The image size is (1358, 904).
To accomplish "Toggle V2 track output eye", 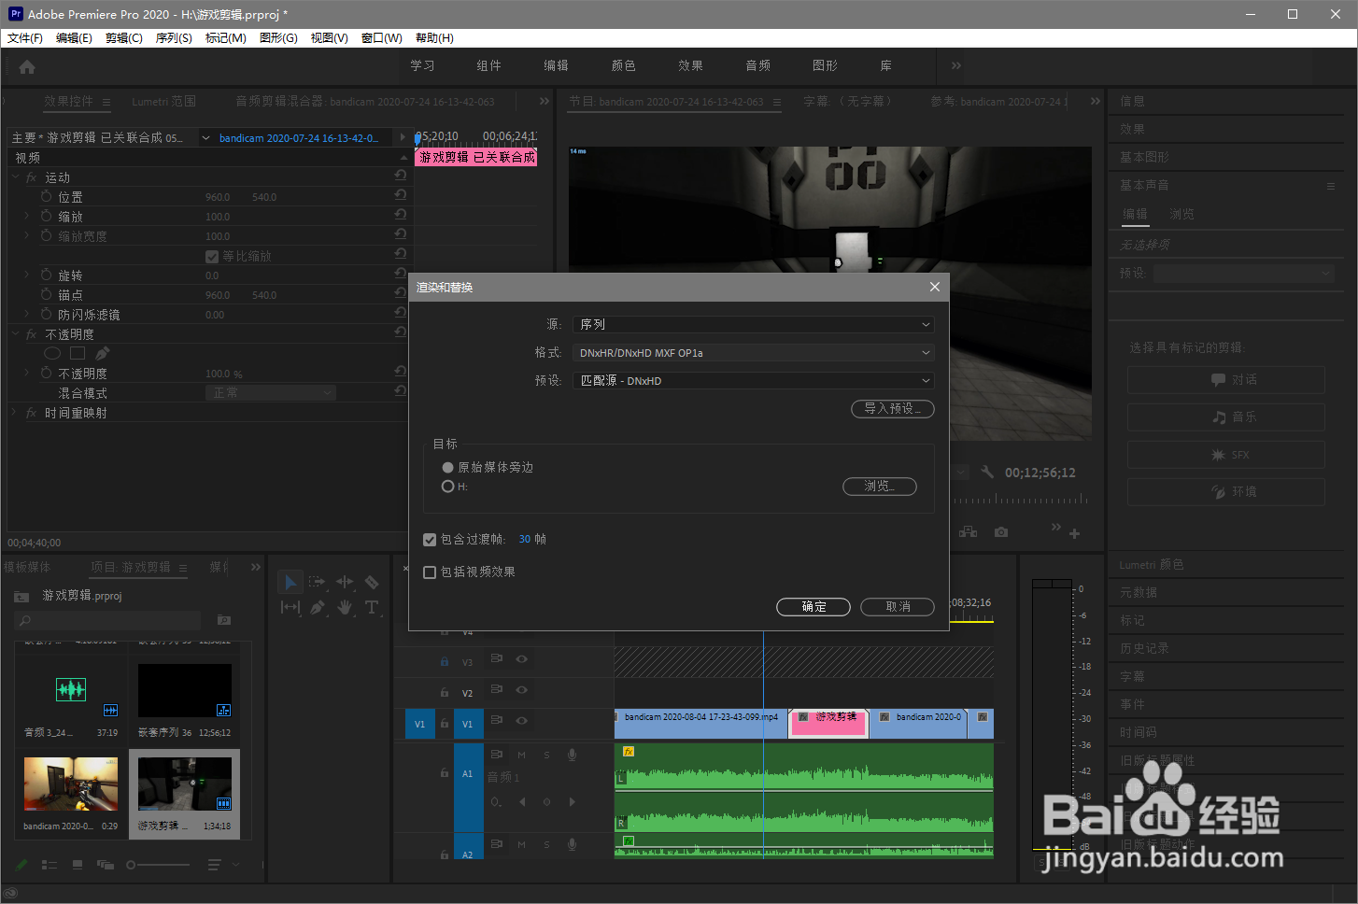I will [x=522, y=690].
